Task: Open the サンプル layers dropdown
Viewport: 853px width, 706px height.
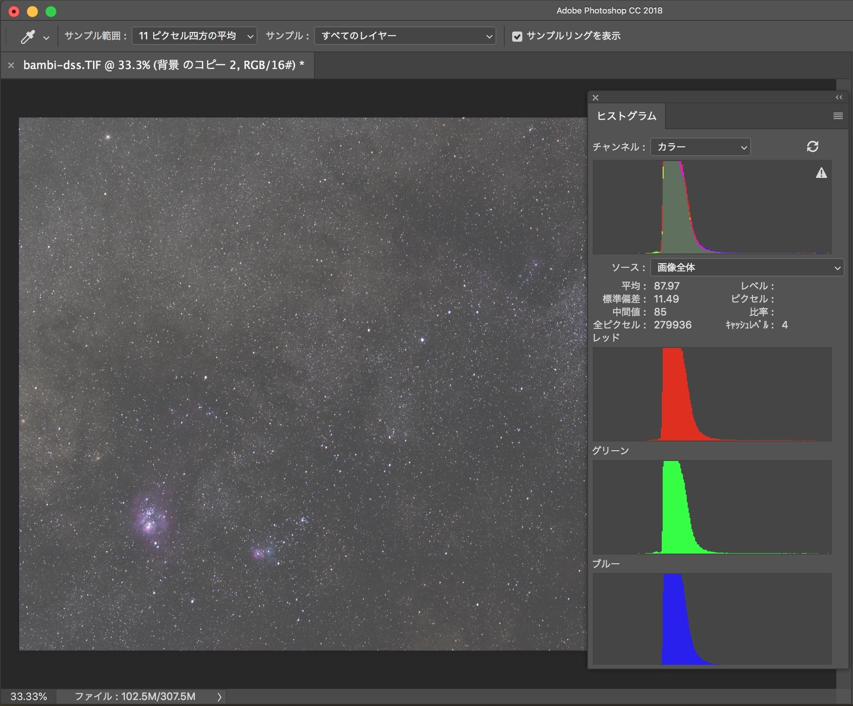Action: [x=405, y=36]
